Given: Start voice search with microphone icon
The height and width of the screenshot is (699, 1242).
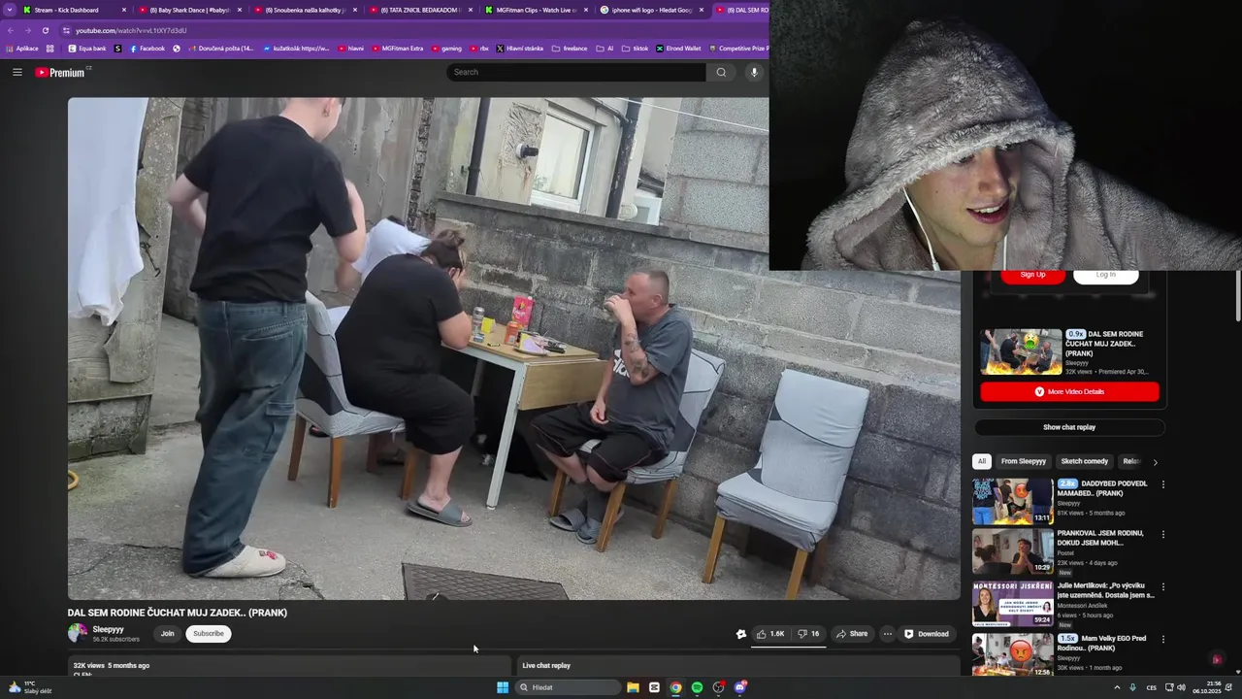Looking at the screenshot, I should 754,72.
